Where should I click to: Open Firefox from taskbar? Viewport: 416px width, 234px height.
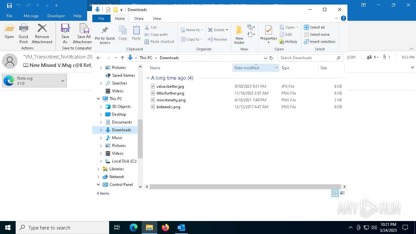[165, 227]
